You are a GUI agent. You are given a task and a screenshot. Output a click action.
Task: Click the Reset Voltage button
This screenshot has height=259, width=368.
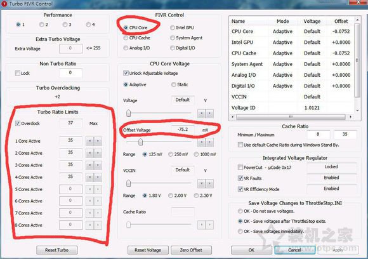148,250
